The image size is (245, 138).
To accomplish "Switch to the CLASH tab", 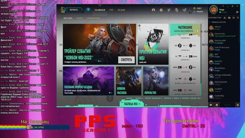I will 121,10.
